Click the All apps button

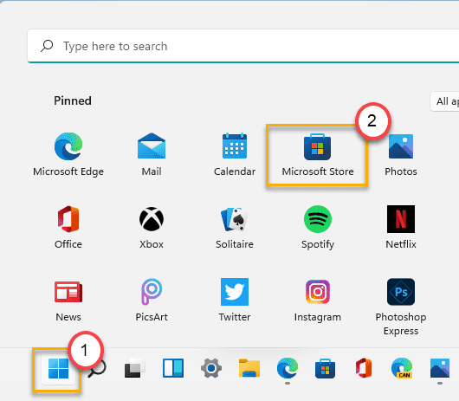(x=444, y=101)
